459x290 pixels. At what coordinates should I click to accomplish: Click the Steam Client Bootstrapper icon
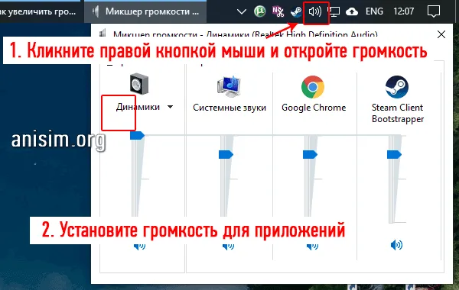pyautogui.click(x=396, y=87)
